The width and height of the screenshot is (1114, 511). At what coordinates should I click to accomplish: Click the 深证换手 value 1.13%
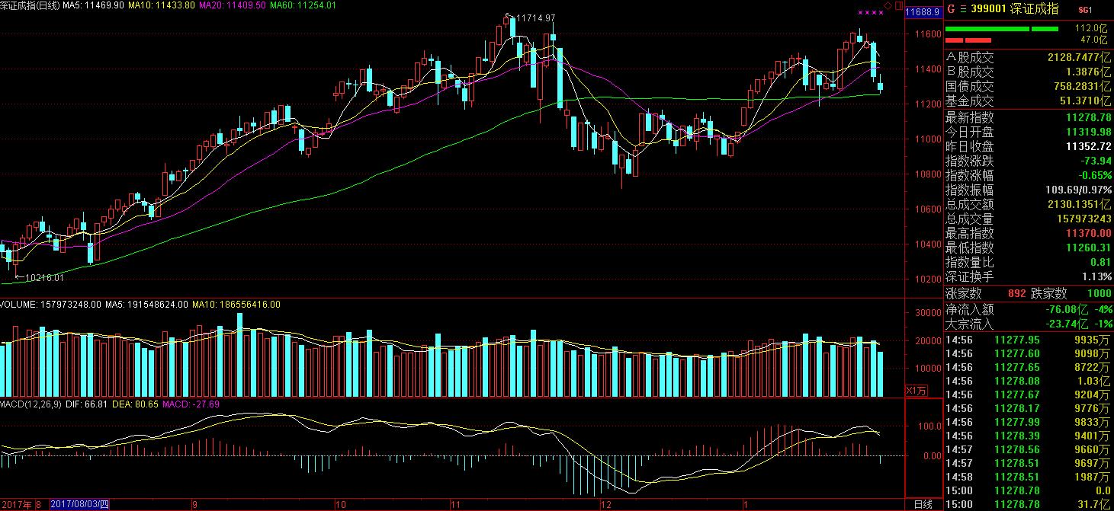click(x=1096, y=276)
